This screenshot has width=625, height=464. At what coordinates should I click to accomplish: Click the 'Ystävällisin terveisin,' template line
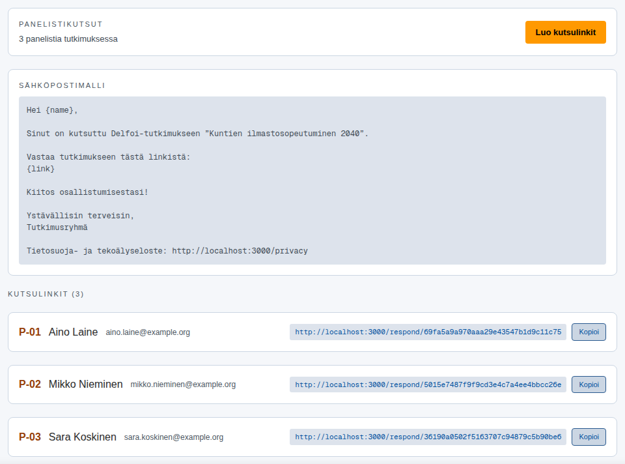[x=80, y=216]
